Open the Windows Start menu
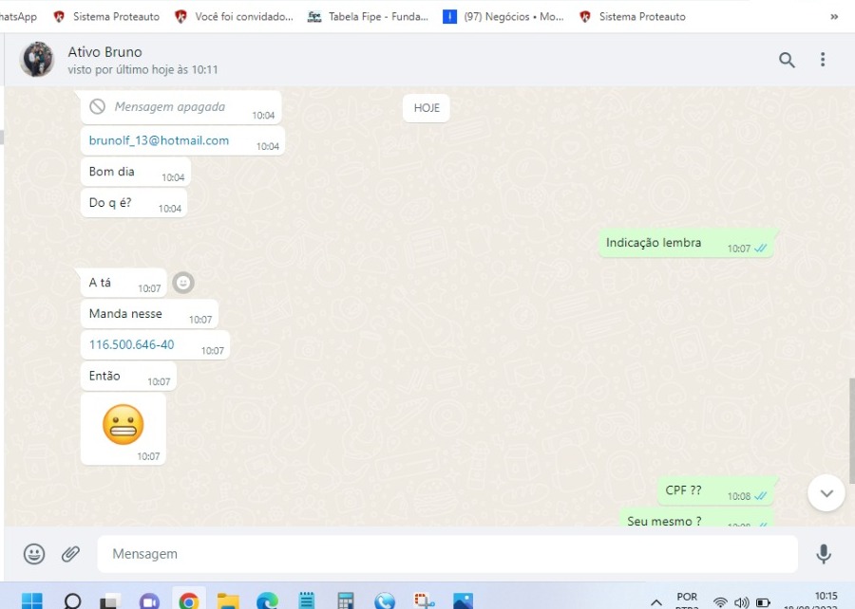The height and width of the screenshot is (609, 855). 32,601
